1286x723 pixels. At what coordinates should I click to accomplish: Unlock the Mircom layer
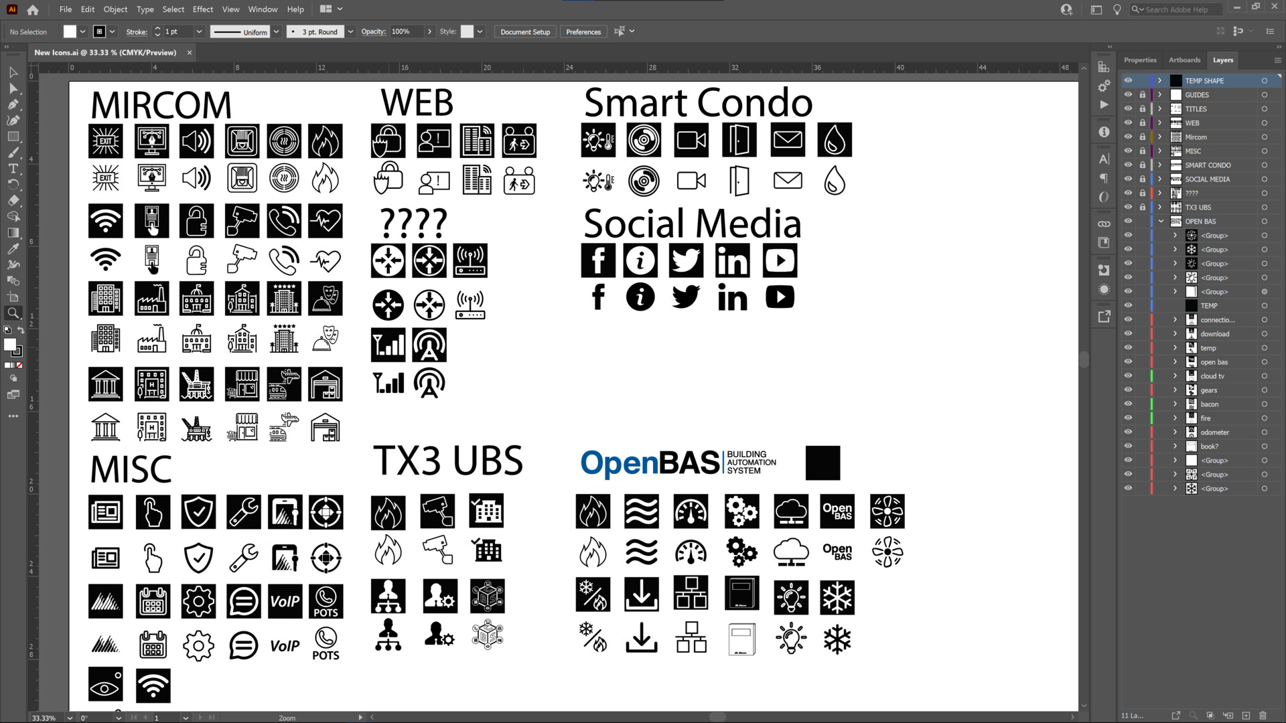coord(1143,137)
